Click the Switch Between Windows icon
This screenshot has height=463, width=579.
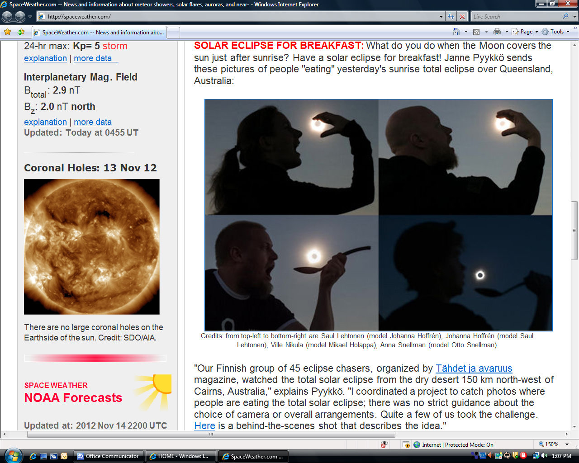tap(54, 456)
